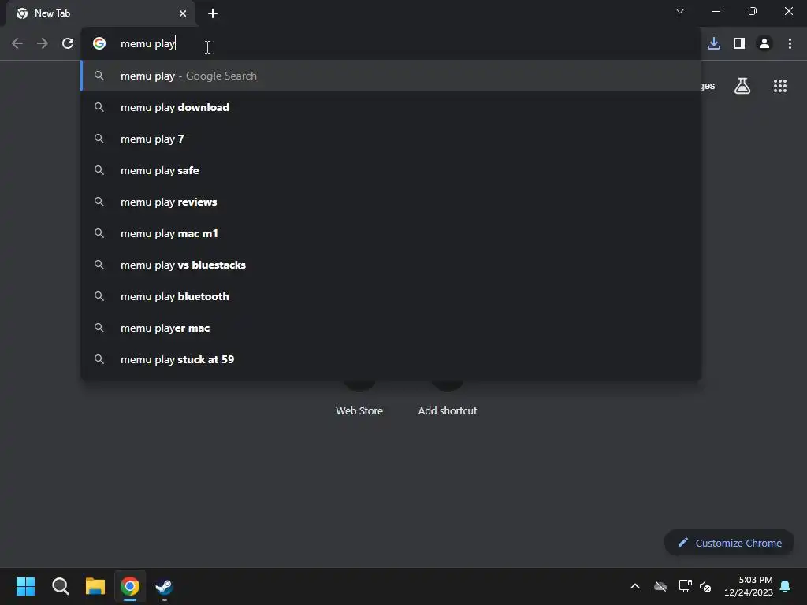Open Windows taskbar search
This screenshot has height=605, width=807.
[60, 586]
